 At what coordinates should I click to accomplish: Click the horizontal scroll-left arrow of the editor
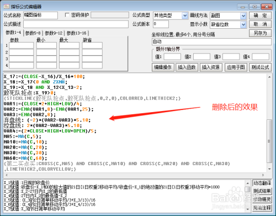tap(7, 175)
